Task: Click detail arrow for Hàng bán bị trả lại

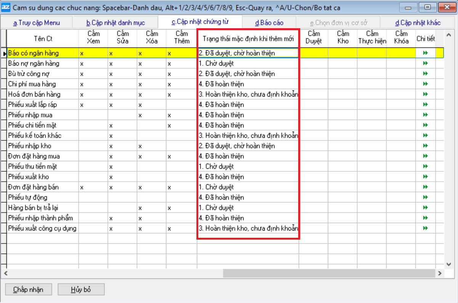Action: tap(425, 208)
